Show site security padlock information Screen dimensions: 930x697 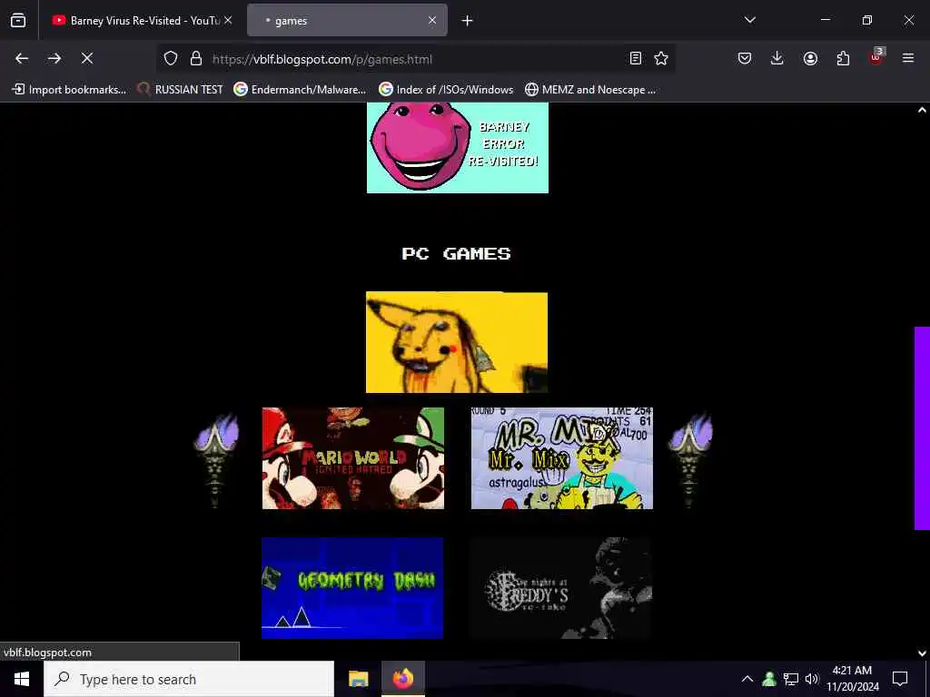[x=196, y=58]
